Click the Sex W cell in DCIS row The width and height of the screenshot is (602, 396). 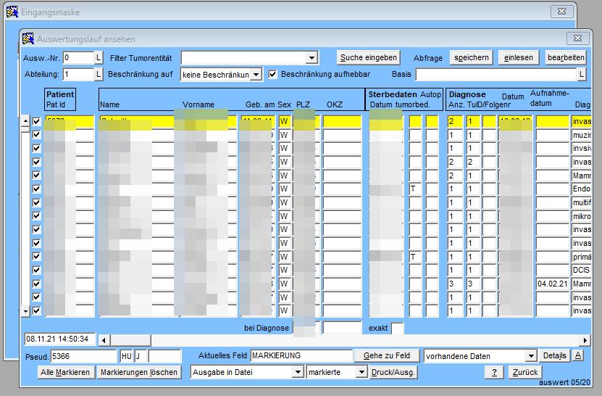[284, 270]
